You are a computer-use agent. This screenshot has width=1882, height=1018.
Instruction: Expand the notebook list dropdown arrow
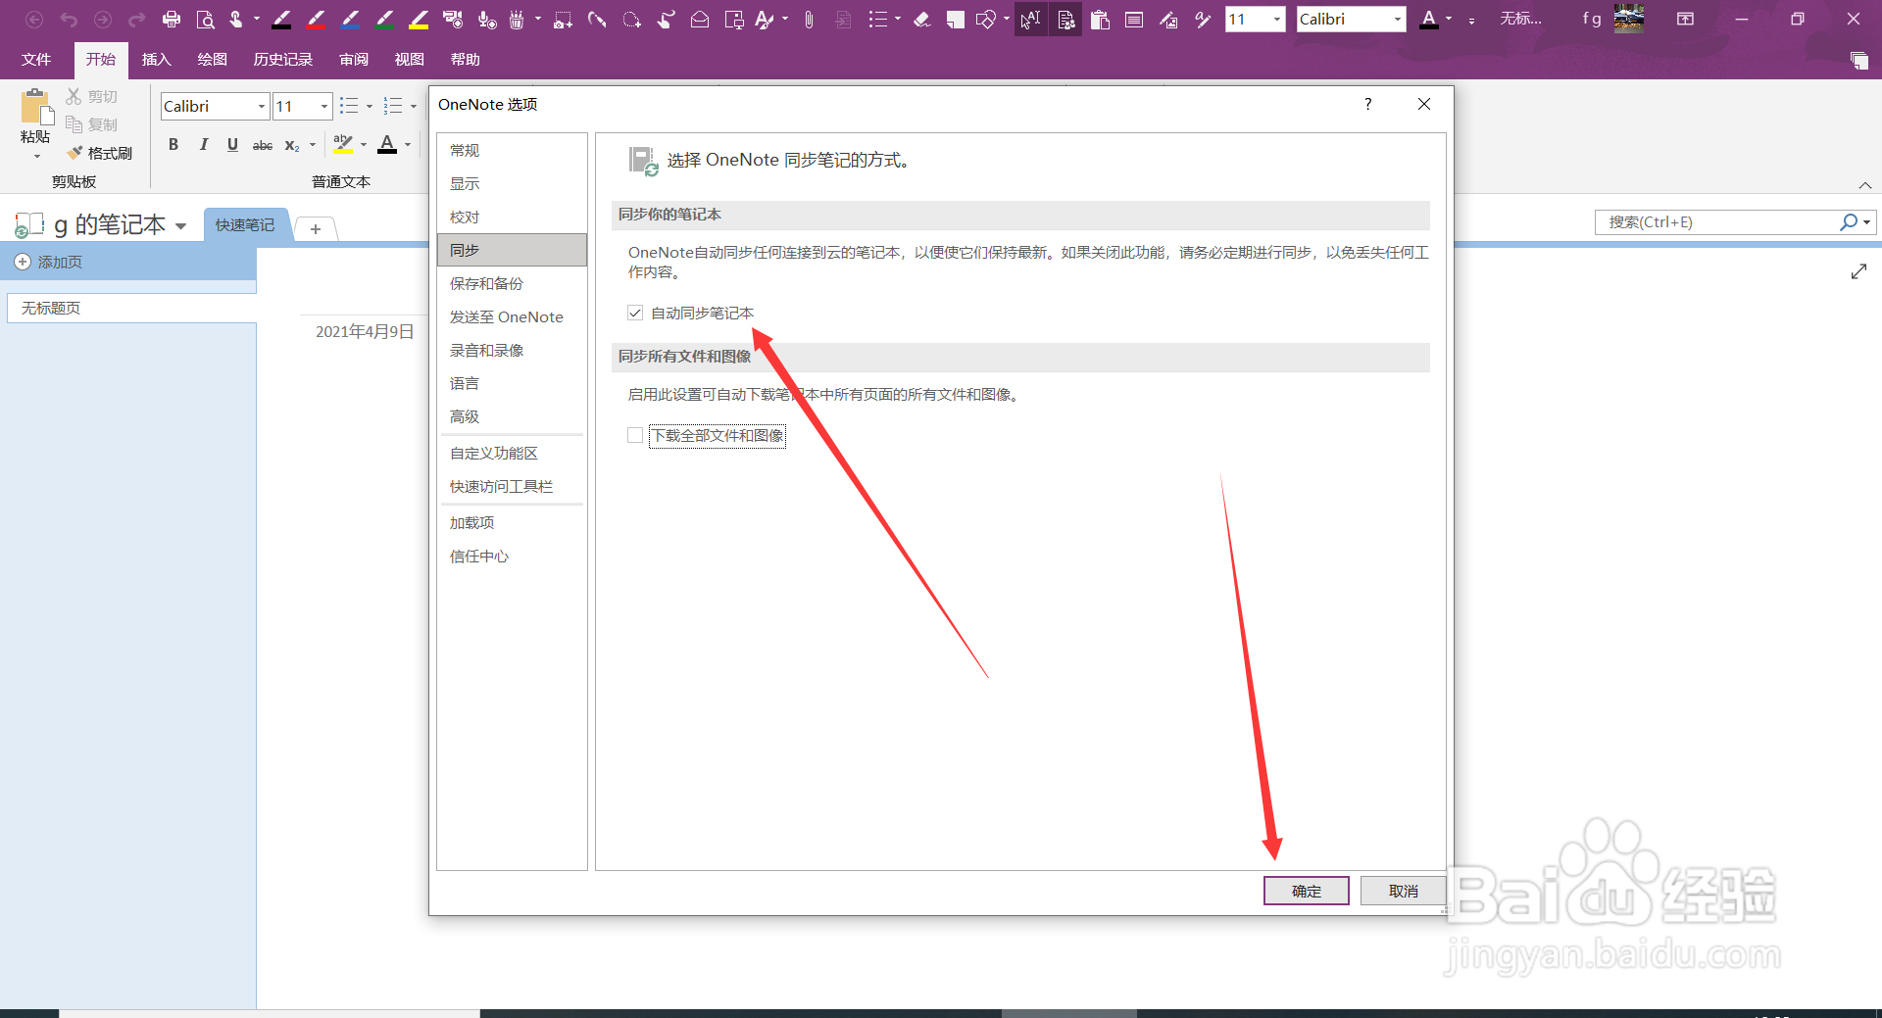(x=180, y=225)
